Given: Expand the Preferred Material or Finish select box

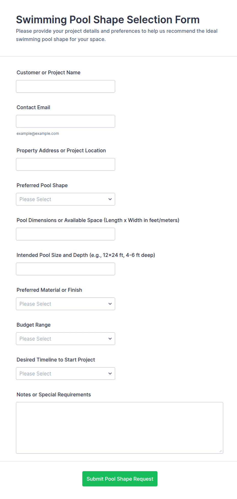Looking at the screenshot, I should coord(65,304).
